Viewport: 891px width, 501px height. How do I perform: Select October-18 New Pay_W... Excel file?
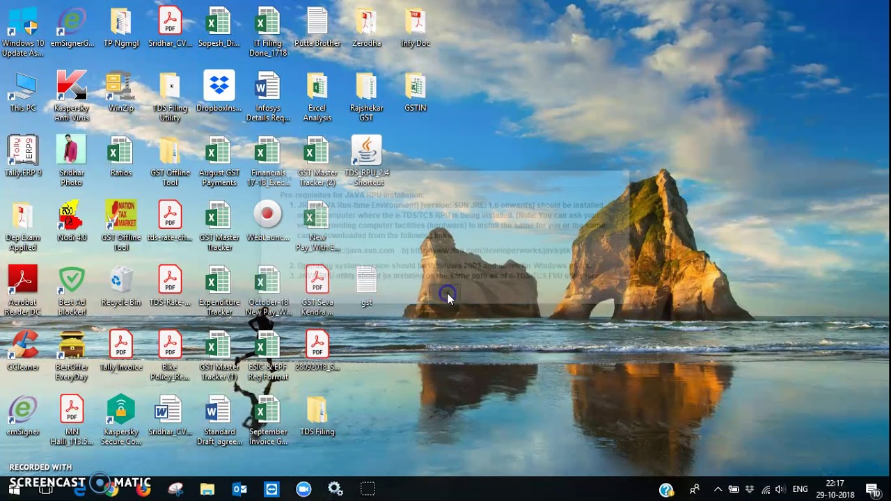coord(267,290)
